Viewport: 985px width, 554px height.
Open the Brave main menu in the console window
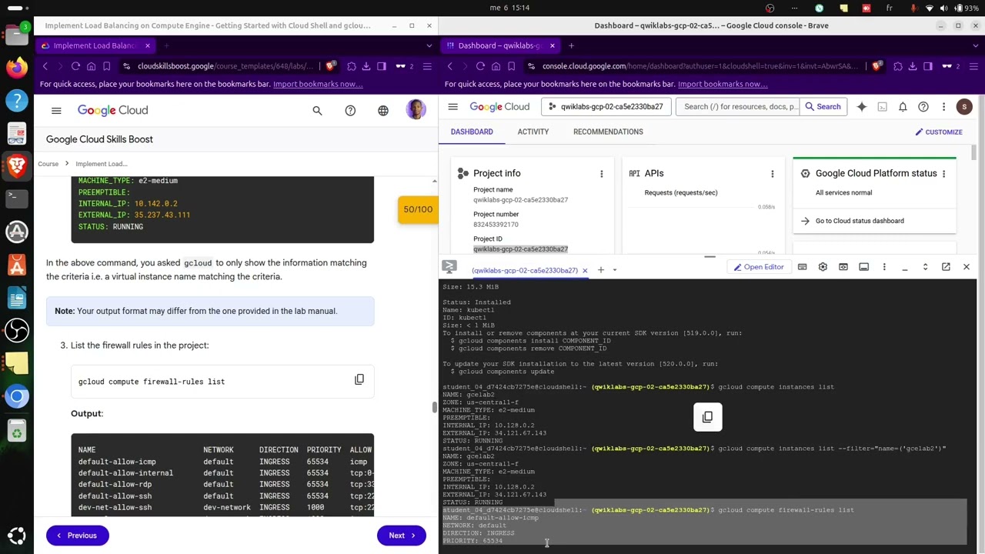[973, 66]
